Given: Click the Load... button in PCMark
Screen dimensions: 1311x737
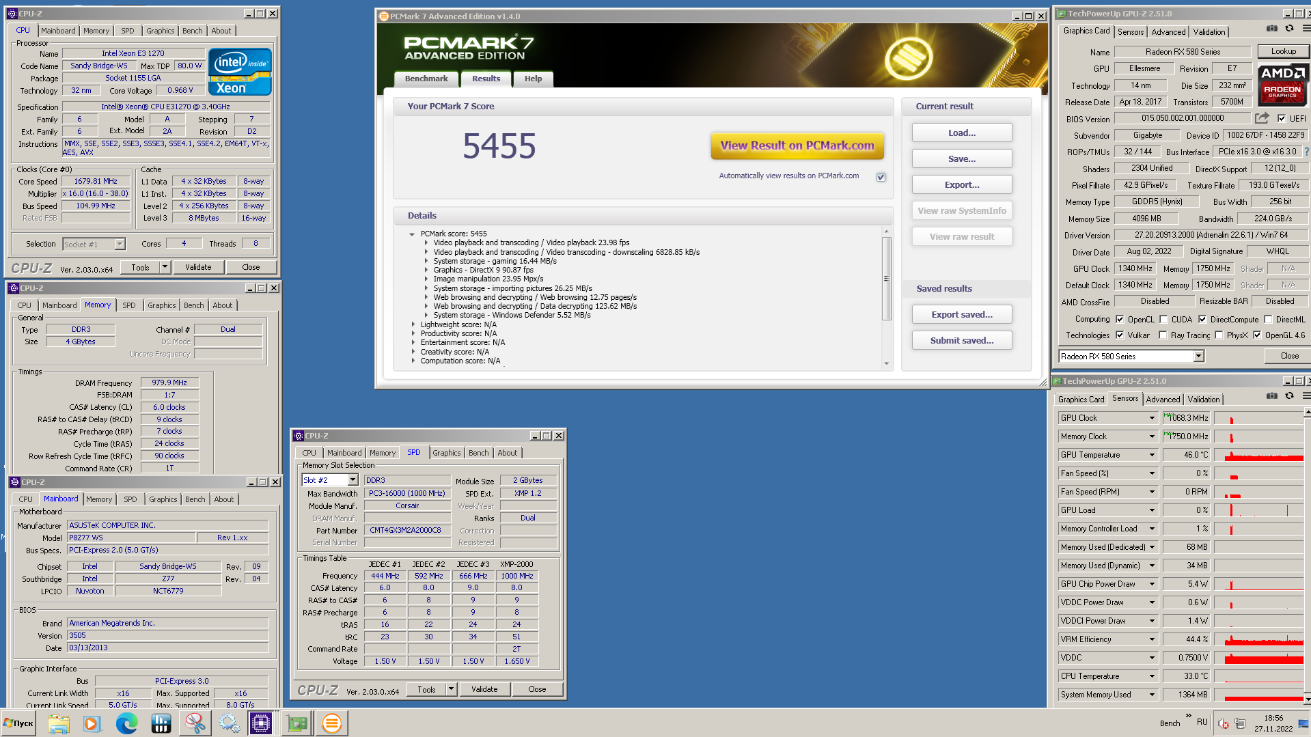Looking at the screenshot, I should click(962, 133).
